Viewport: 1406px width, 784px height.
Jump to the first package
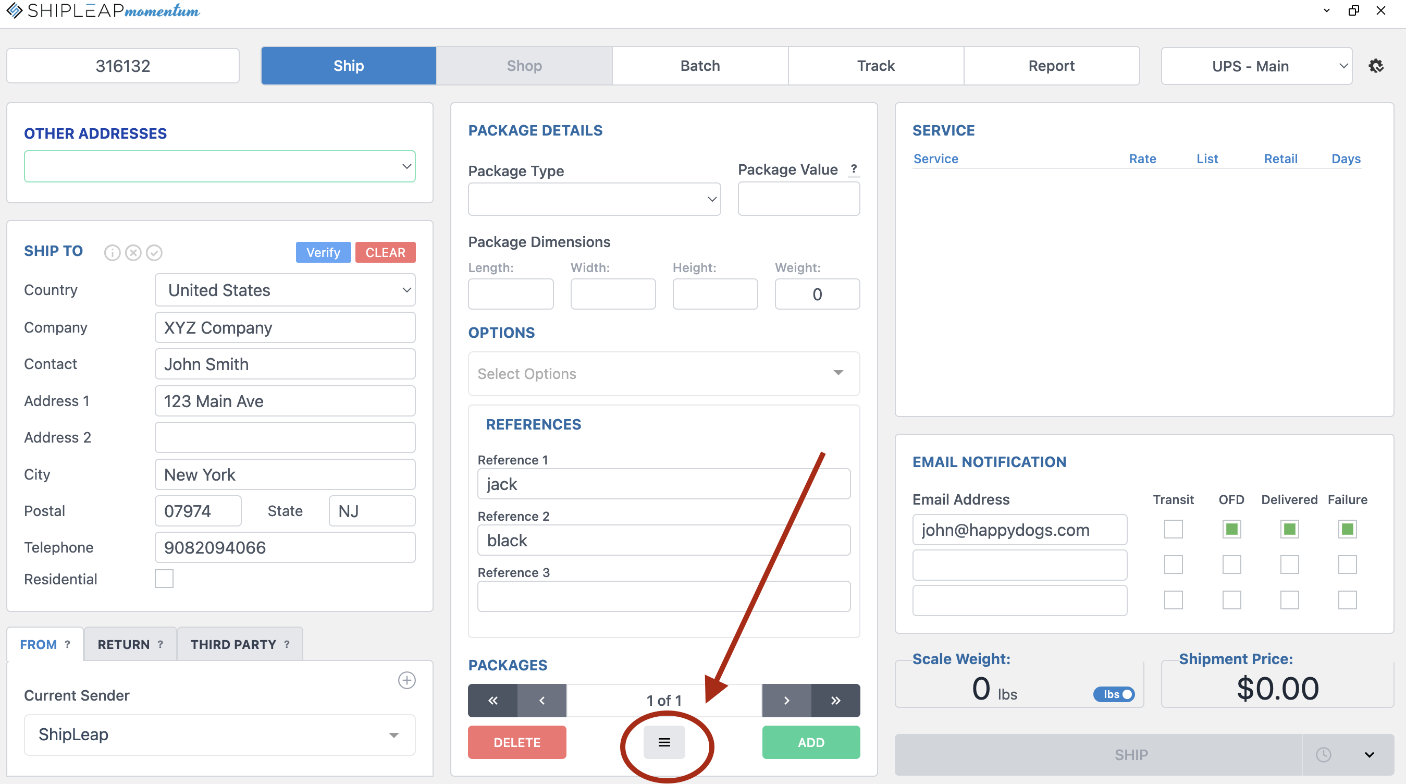[x=492, y=701]
